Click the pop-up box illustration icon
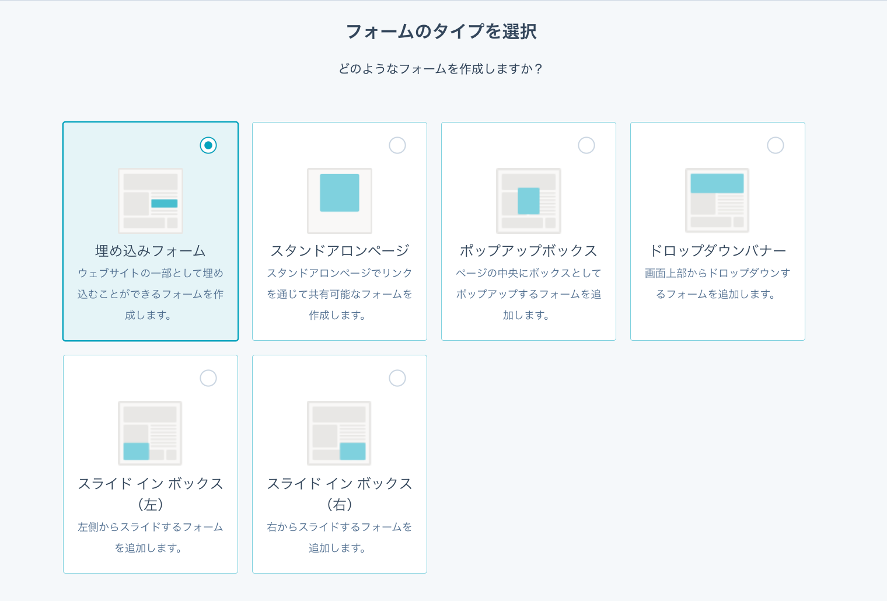Viewport: 887px width, 601px height. pyautogui.click(x=529, y=201)
